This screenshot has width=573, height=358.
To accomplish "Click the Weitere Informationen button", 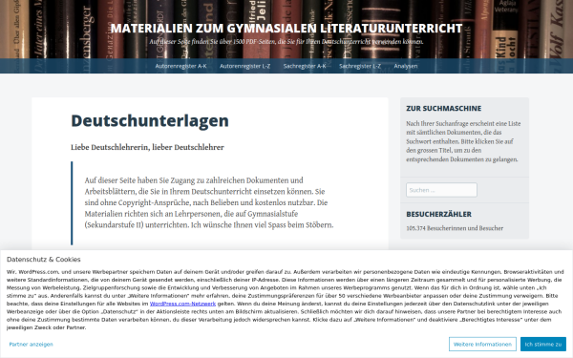I will (x=482, y=344).
